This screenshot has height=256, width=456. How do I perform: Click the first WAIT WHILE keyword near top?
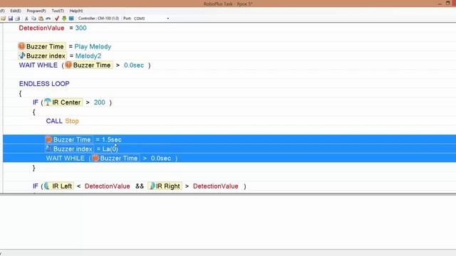[38, 65]
